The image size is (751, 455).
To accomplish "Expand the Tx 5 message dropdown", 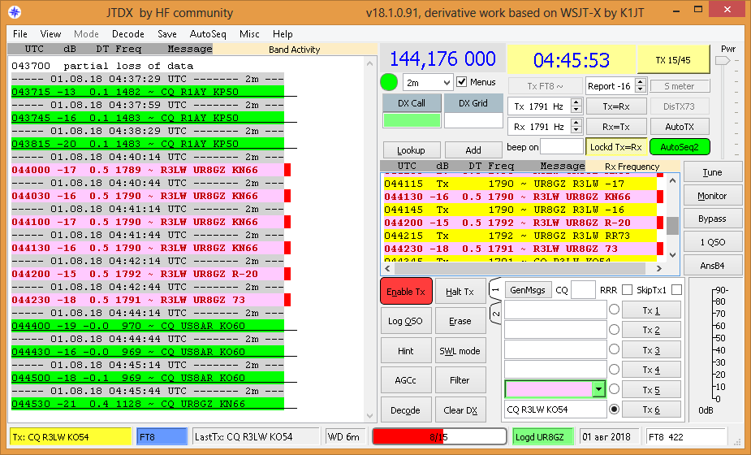I will click(599, 390).
